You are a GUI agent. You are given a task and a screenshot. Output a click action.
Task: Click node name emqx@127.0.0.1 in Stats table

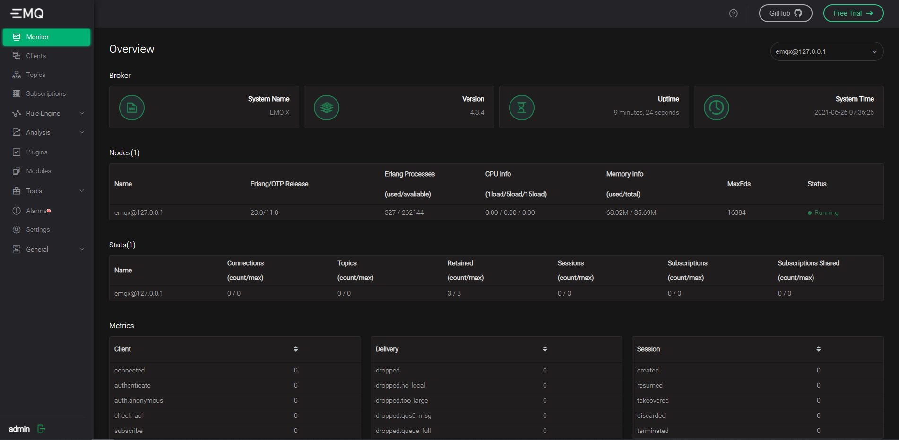click(x=138, y=293)
